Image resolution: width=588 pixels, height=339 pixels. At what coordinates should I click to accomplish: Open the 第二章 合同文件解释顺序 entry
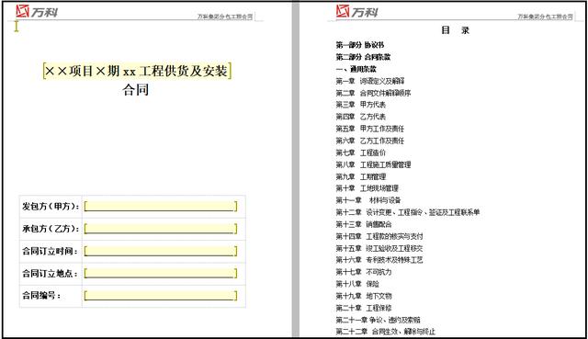pyautogui.click(x=373, y=93)
